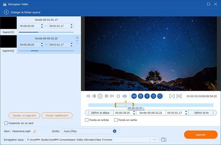Image resolution: width=221 pixels, height=145 pixels.
Task: Stop playback with the stop button
Action: pos(118,96)
